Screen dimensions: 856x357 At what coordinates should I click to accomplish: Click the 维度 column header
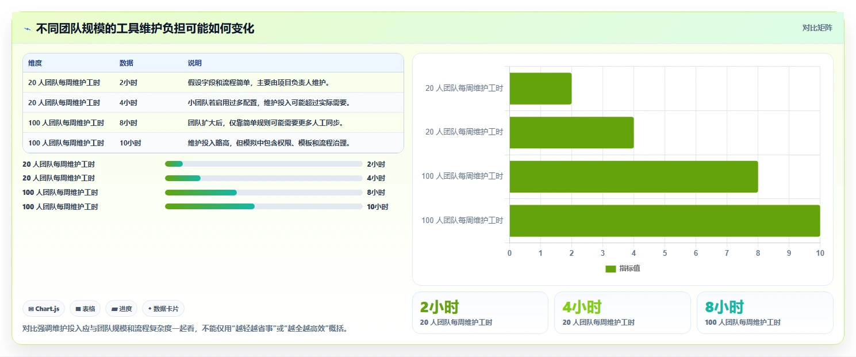point(35,63)
